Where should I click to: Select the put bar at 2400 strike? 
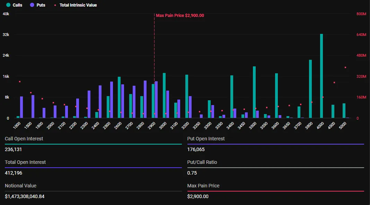[x=100, y=102]
